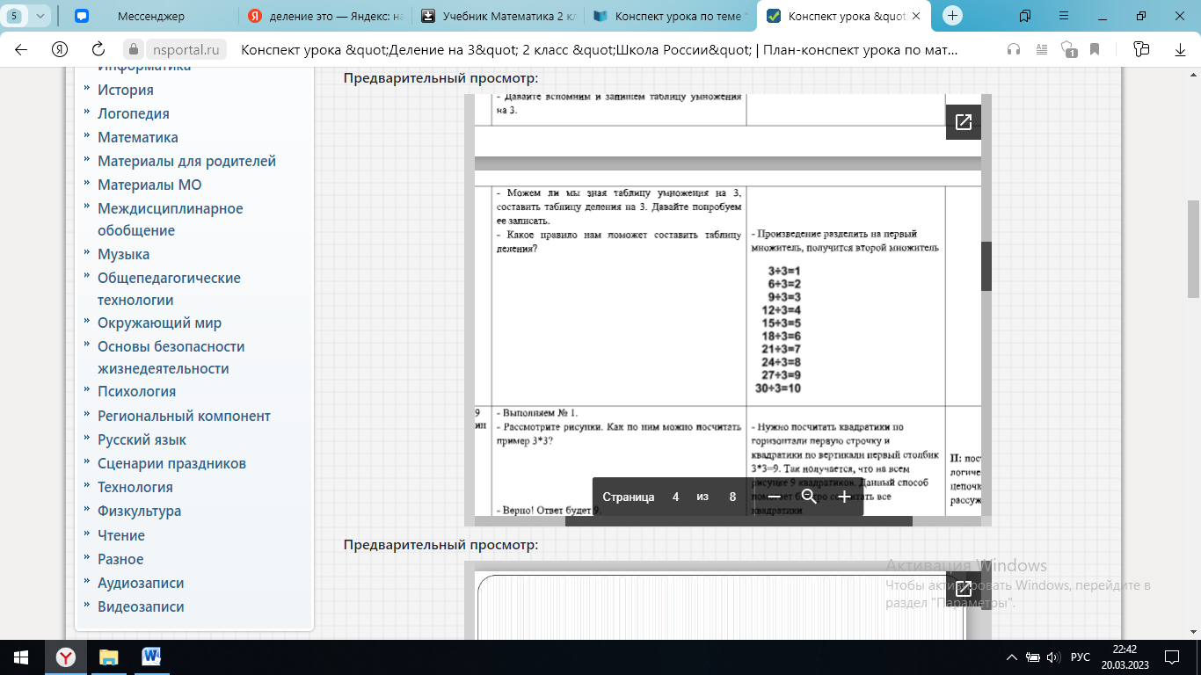This screenshot has width=1201, height=675.
Task: Zoom out the document with minus button
Action: (775, 497)
